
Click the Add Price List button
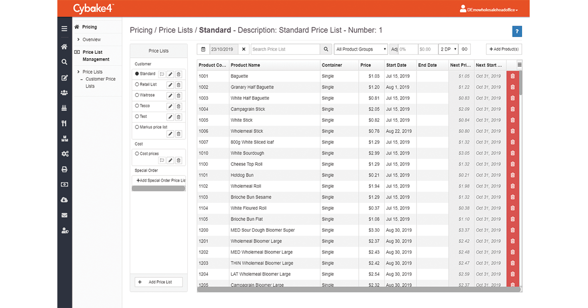point(158,282)
